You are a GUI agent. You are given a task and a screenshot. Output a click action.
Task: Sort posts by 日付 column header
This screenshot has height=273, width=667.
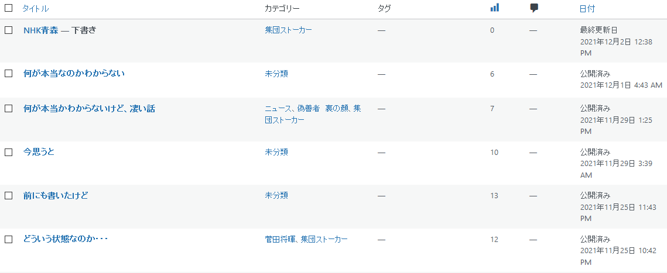tap(587, 9)
